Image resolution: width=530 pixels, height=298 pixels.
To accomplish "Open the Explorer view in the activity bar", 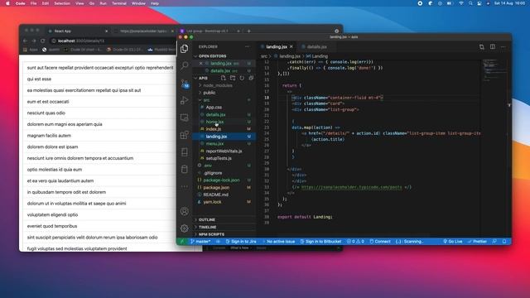I will click(x=184, y=49).
